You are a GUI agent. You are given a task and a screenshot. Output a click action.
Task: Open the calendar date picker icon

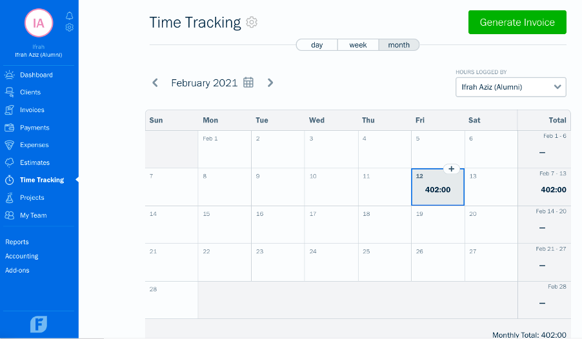(x=248, y=82)
